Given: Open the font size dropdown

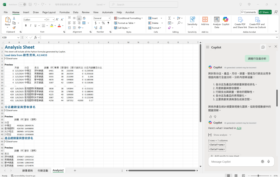Looking at the screenshot, I should 53,20.
